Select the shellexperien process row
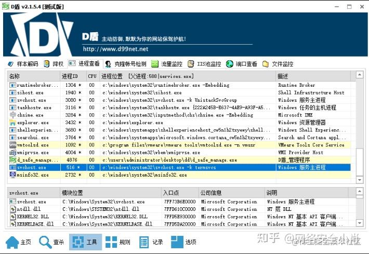The image size is (369, 254). click(x=179, y=130)
